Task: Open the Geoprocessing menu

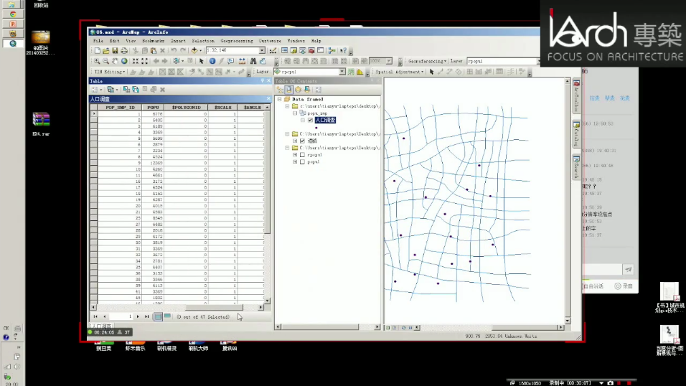Action: pyautogui.click(x=236, y=41)
